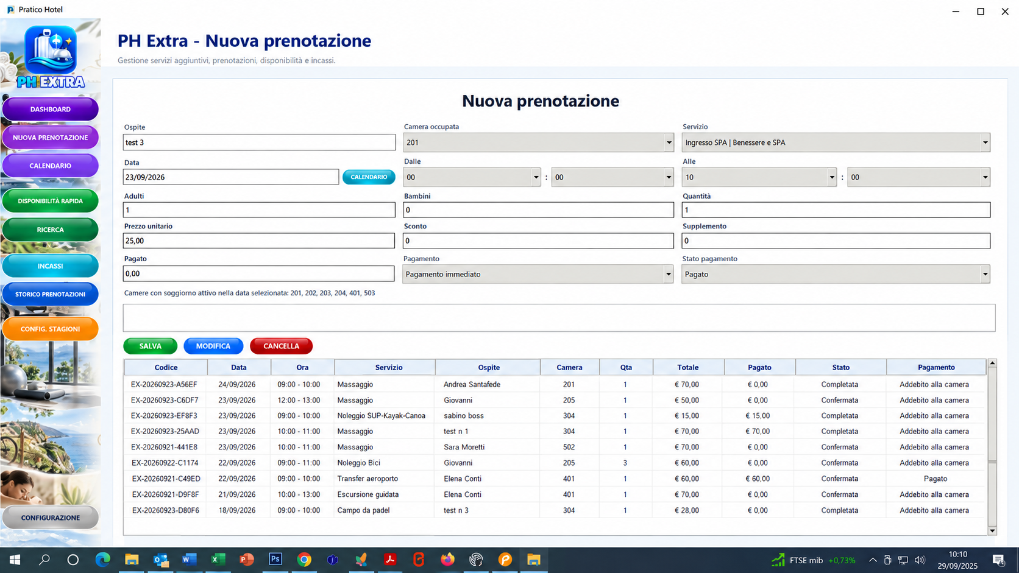The height and width of the screenshot is (573, 1019).
Task: Open Storico Prenotazioni section
Action: coord(51,294)
